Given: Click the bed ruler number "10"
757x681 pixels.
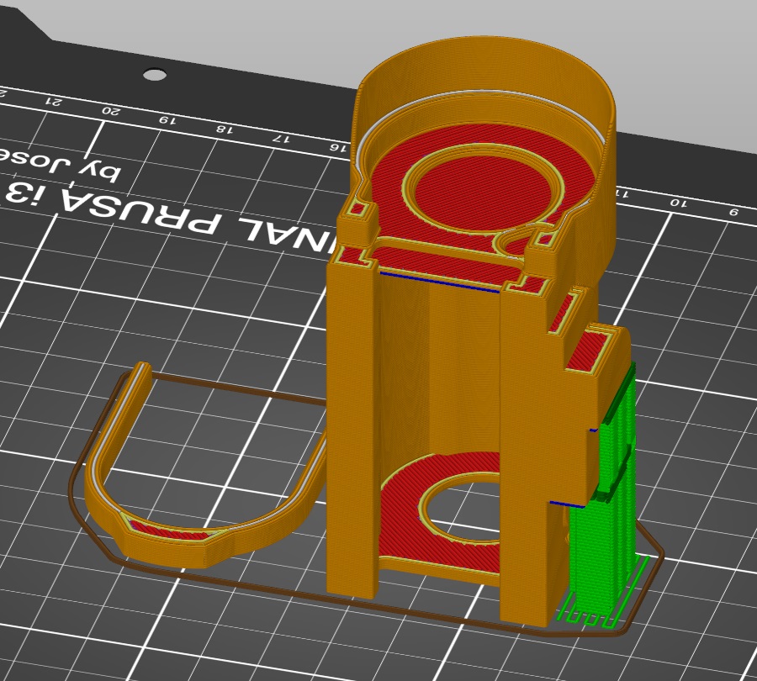Looking at the screenshot, I should coord(678,203).
